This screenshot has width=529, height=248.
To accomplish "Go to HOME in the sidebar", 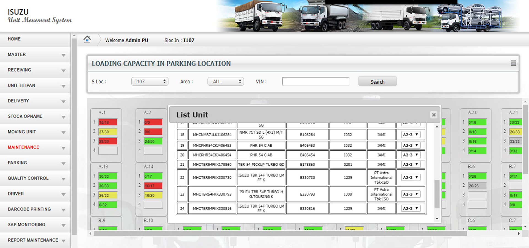I will 14,39.
